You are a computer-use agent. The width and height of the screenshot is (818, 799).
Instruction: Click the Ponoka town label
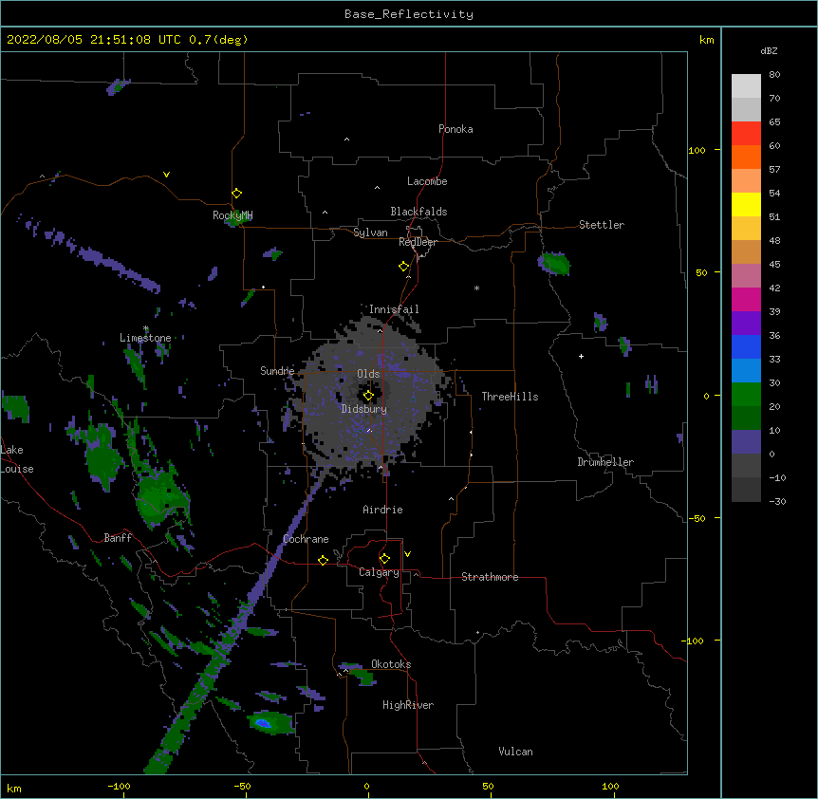pos(455,129)
